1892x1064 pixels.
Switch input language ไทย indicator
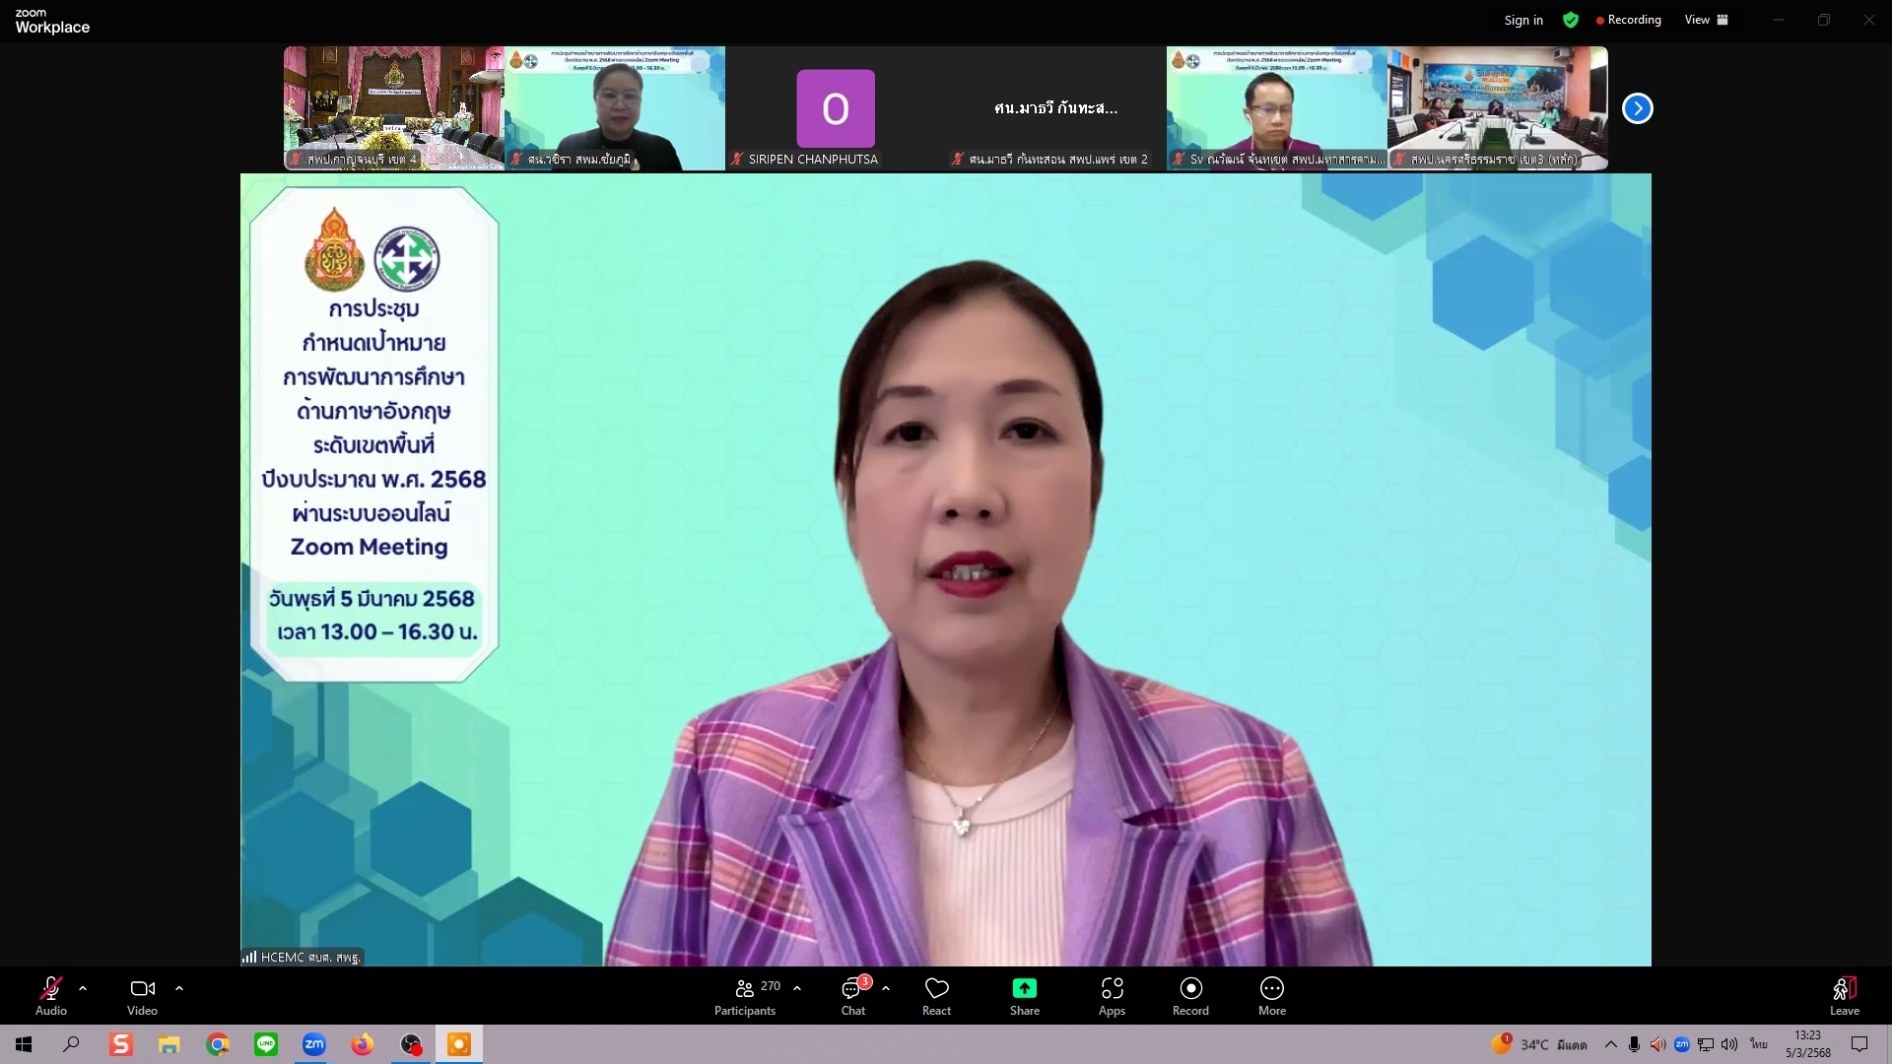tap(1758, 1044)
